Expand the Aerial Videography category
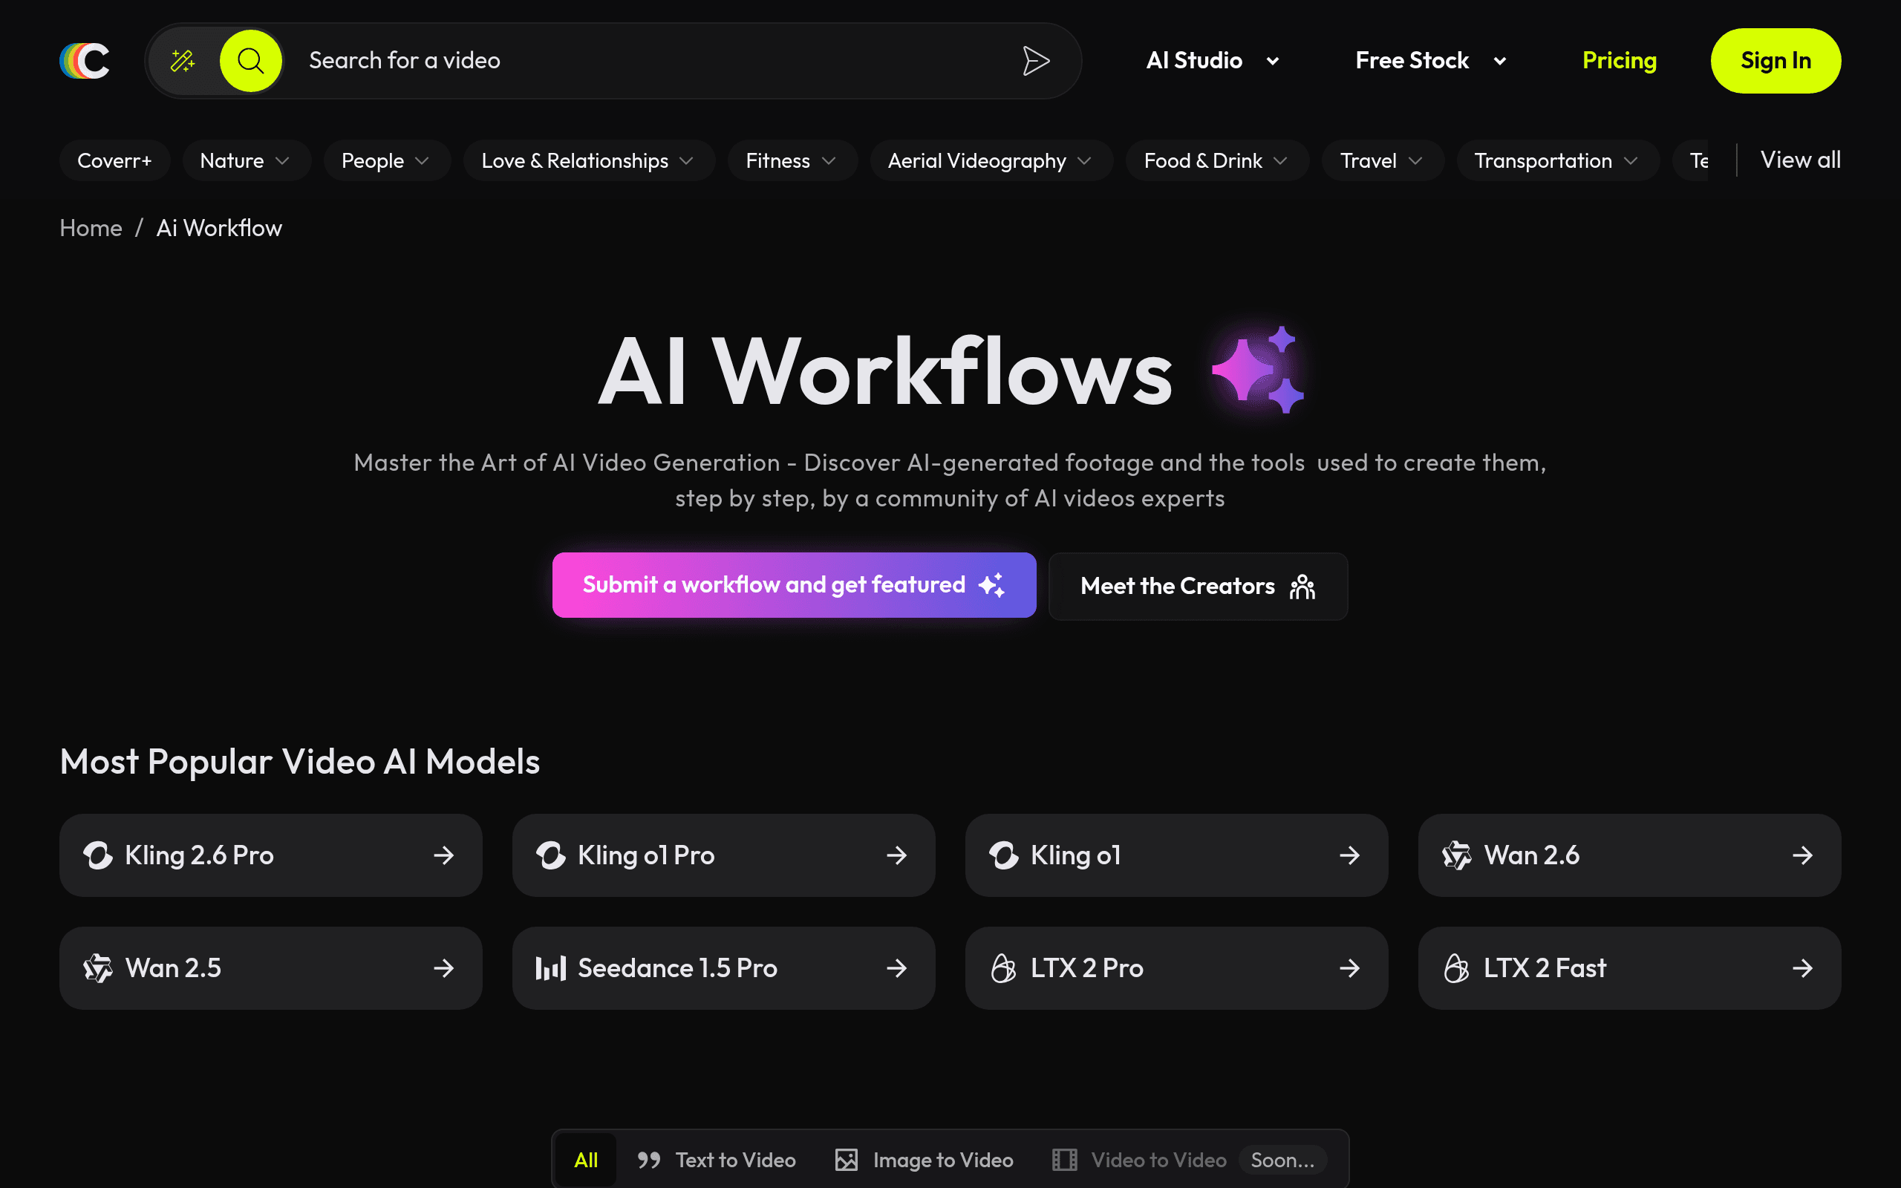This screenshot has width=1901, height=1188. click(991, 160)
